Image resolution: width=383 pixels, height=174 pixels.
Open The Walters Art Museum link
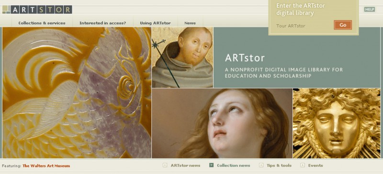(46, 166)
